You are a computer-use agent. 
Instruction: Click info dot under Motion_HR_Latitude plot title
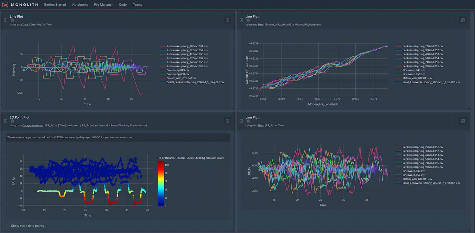(x=248, y=20)
